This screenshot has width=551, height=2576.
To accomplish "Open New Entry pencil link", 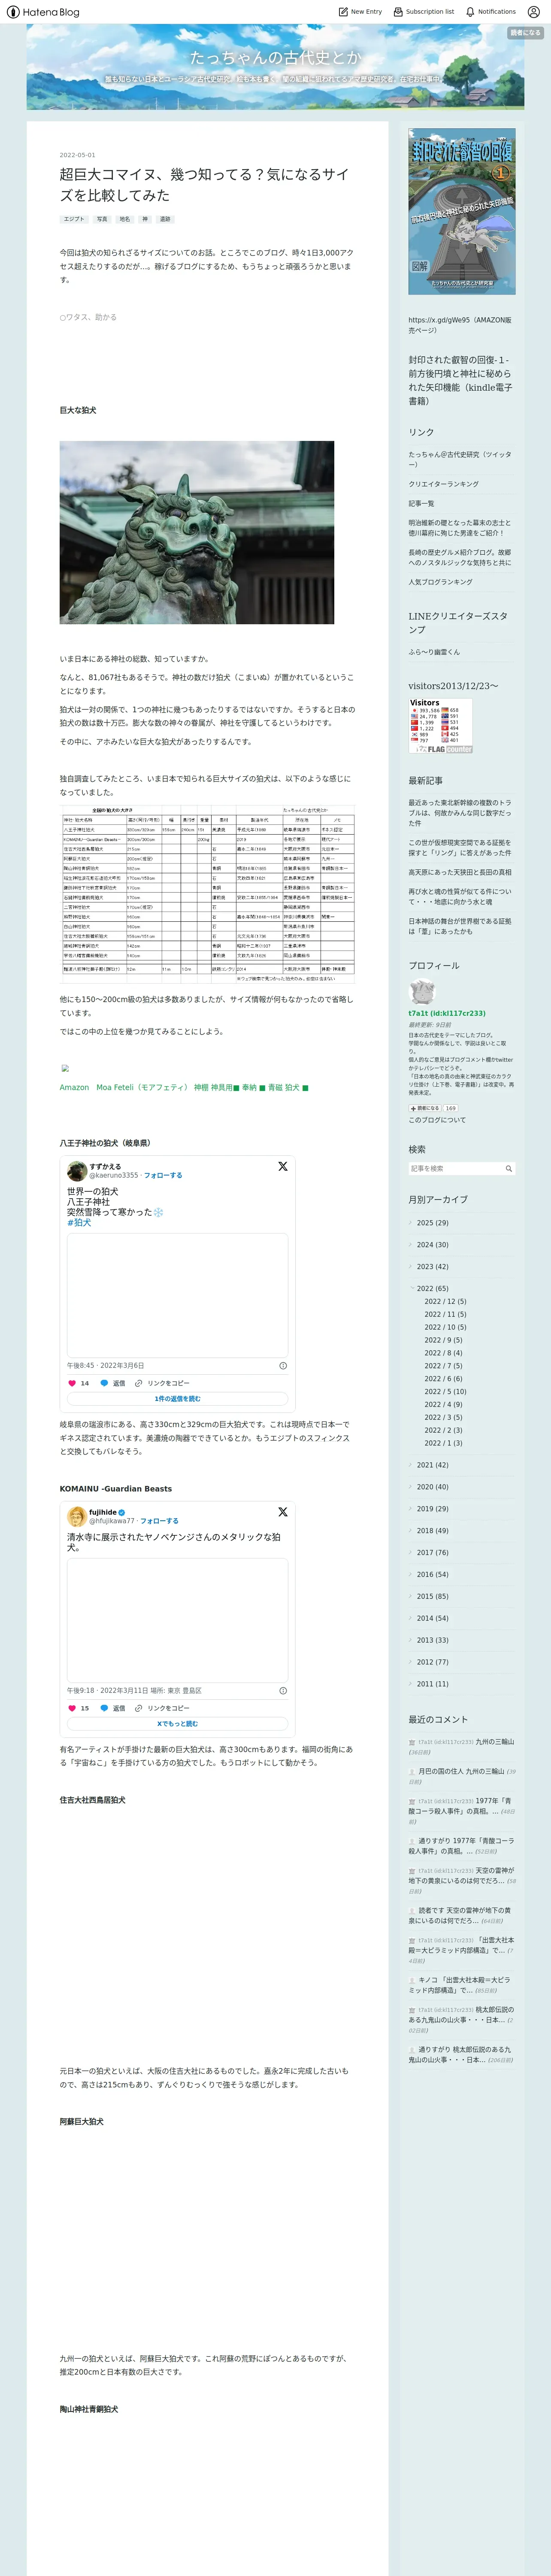I will pyautogui.click(x=360, y=12).
